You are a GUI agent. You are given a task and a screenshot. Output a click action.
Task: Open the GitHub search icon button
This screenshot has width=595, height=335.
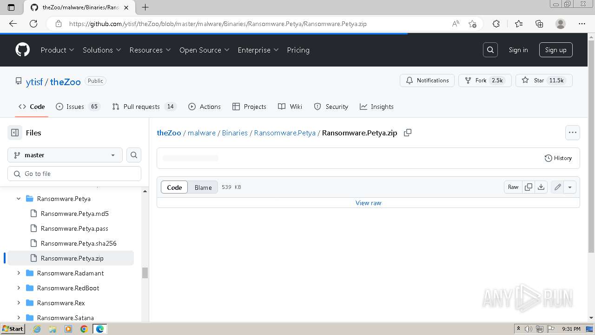[490, 50]
